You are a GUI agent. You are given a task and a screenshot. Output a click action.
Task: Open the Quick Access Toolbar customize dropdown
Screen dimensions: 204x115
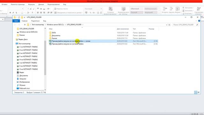24,17
